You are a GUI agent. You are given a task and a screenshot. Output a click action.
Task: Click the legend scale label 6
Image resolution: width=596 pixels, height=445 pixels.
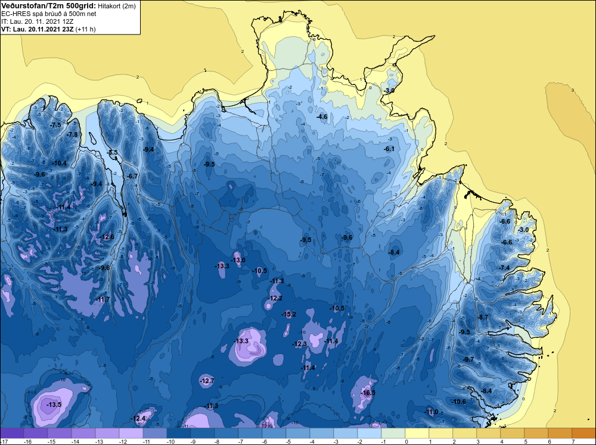point(550,442)
